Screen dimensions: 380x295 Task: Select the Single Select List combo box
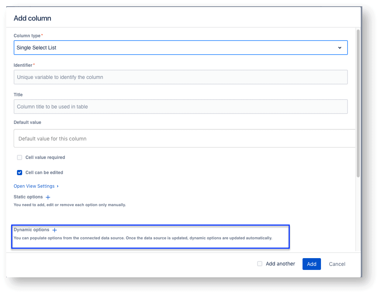181,48
